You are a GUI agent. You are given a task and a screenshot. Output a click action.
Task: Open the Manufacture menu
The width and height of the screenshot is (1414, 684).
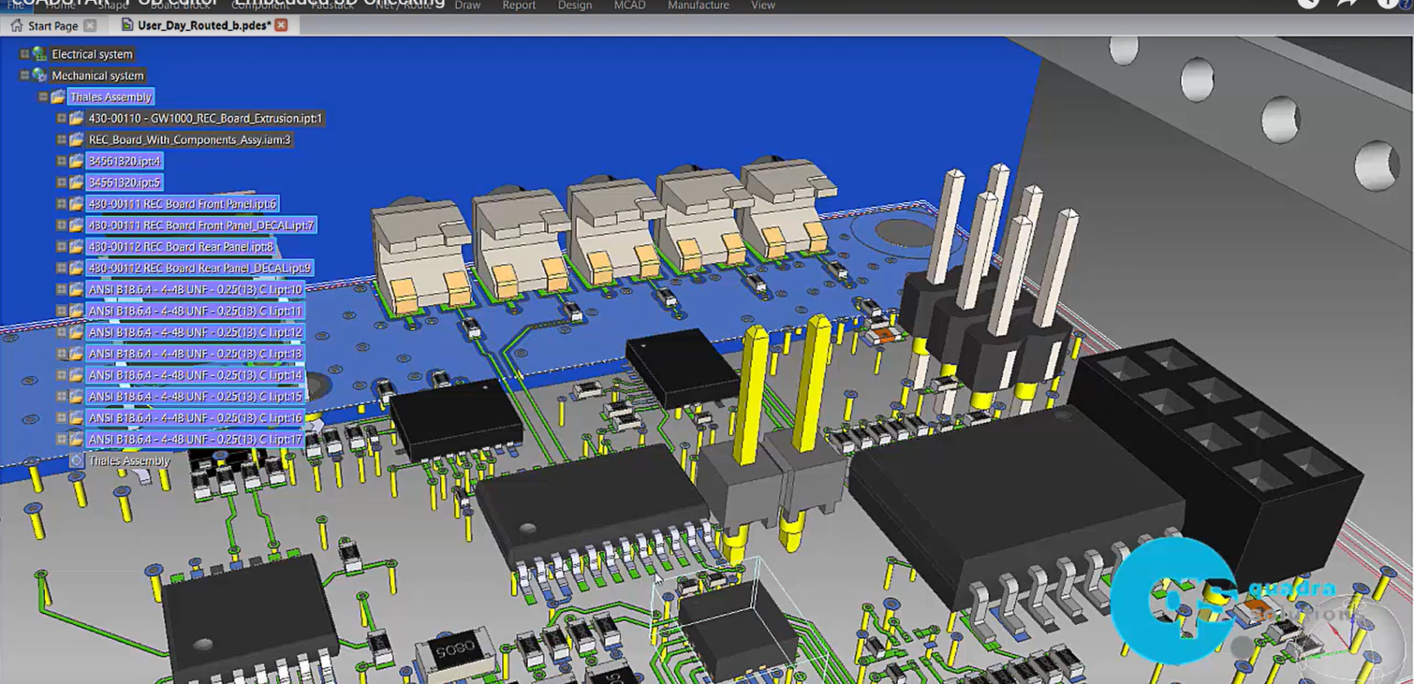point(698,6)
